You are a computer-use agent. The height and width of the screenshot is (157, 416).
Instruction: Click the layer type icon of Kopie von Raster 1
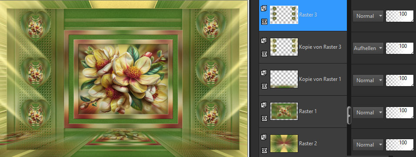point(264,73)
